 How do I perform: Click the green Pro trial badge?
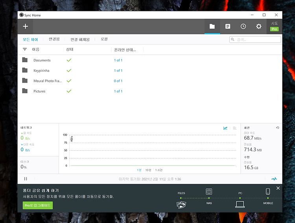[x=274, y=29]
